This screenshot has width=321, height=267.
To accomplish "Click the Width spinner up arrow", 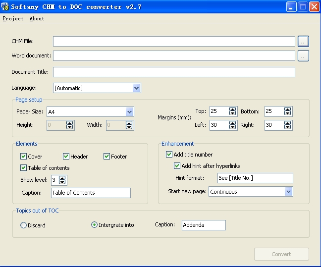I will pyautogui.click(x=129, y=123).
